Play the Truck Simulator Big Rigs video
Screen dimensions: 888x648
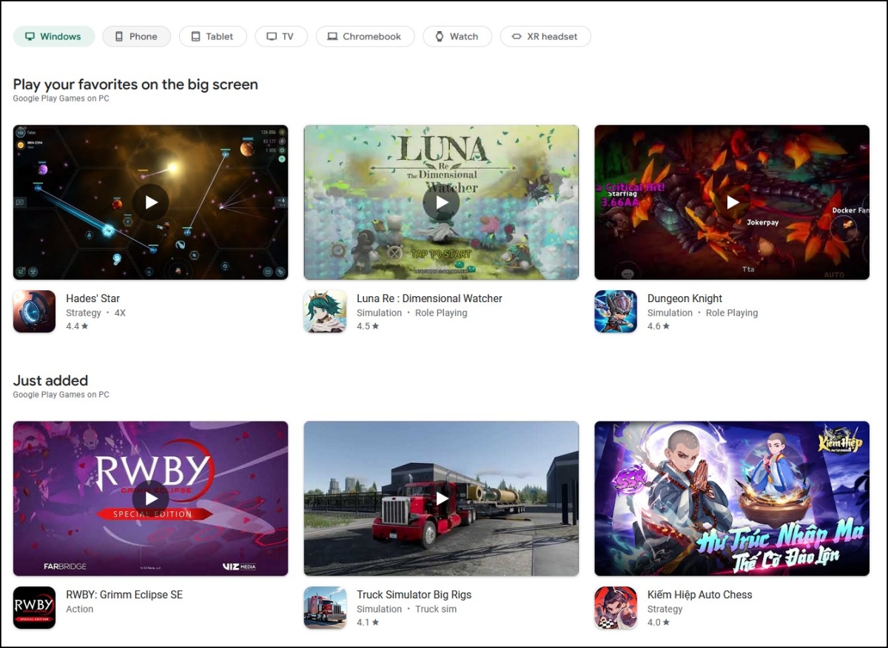pos(442,498)
